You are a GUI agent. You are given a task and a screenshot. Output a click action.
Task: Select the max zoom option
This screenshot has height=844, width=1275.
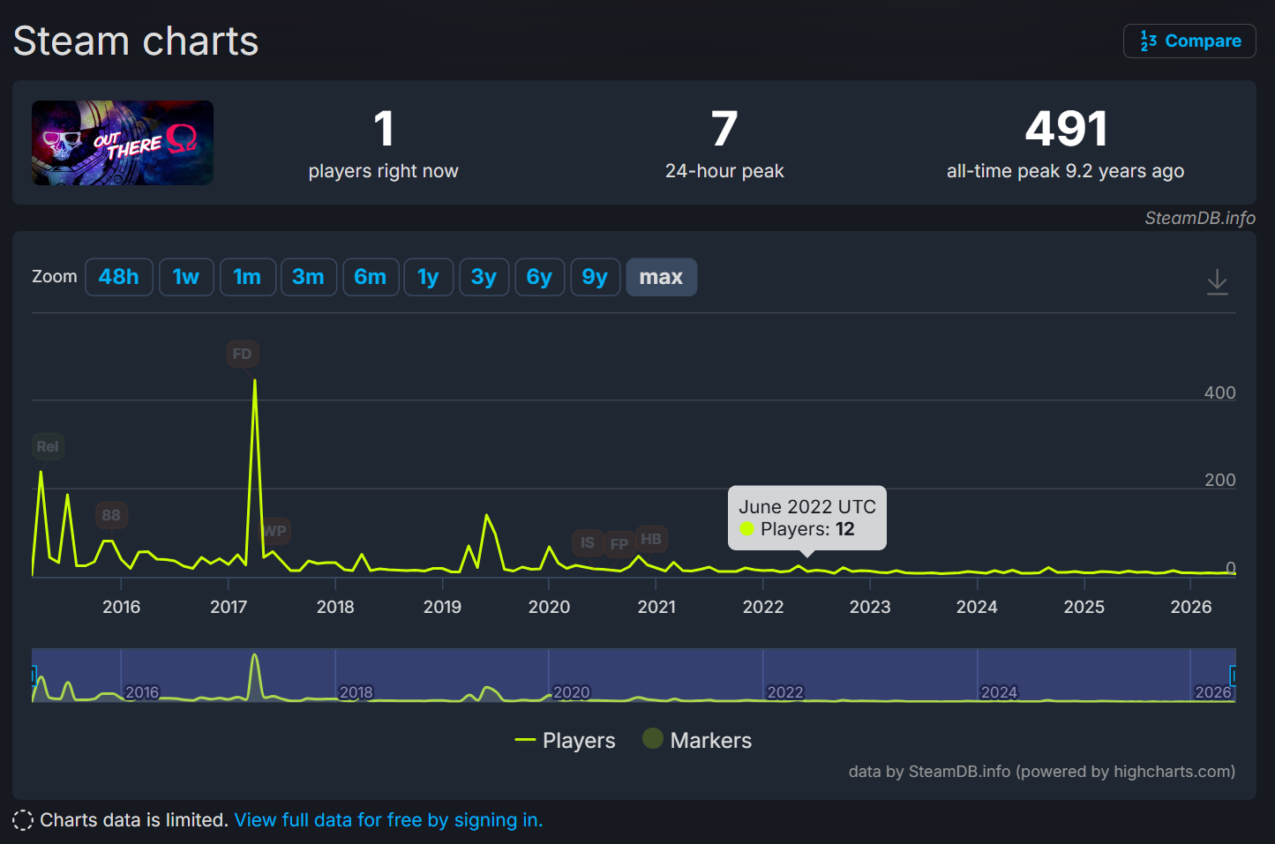tap(661, 277)
